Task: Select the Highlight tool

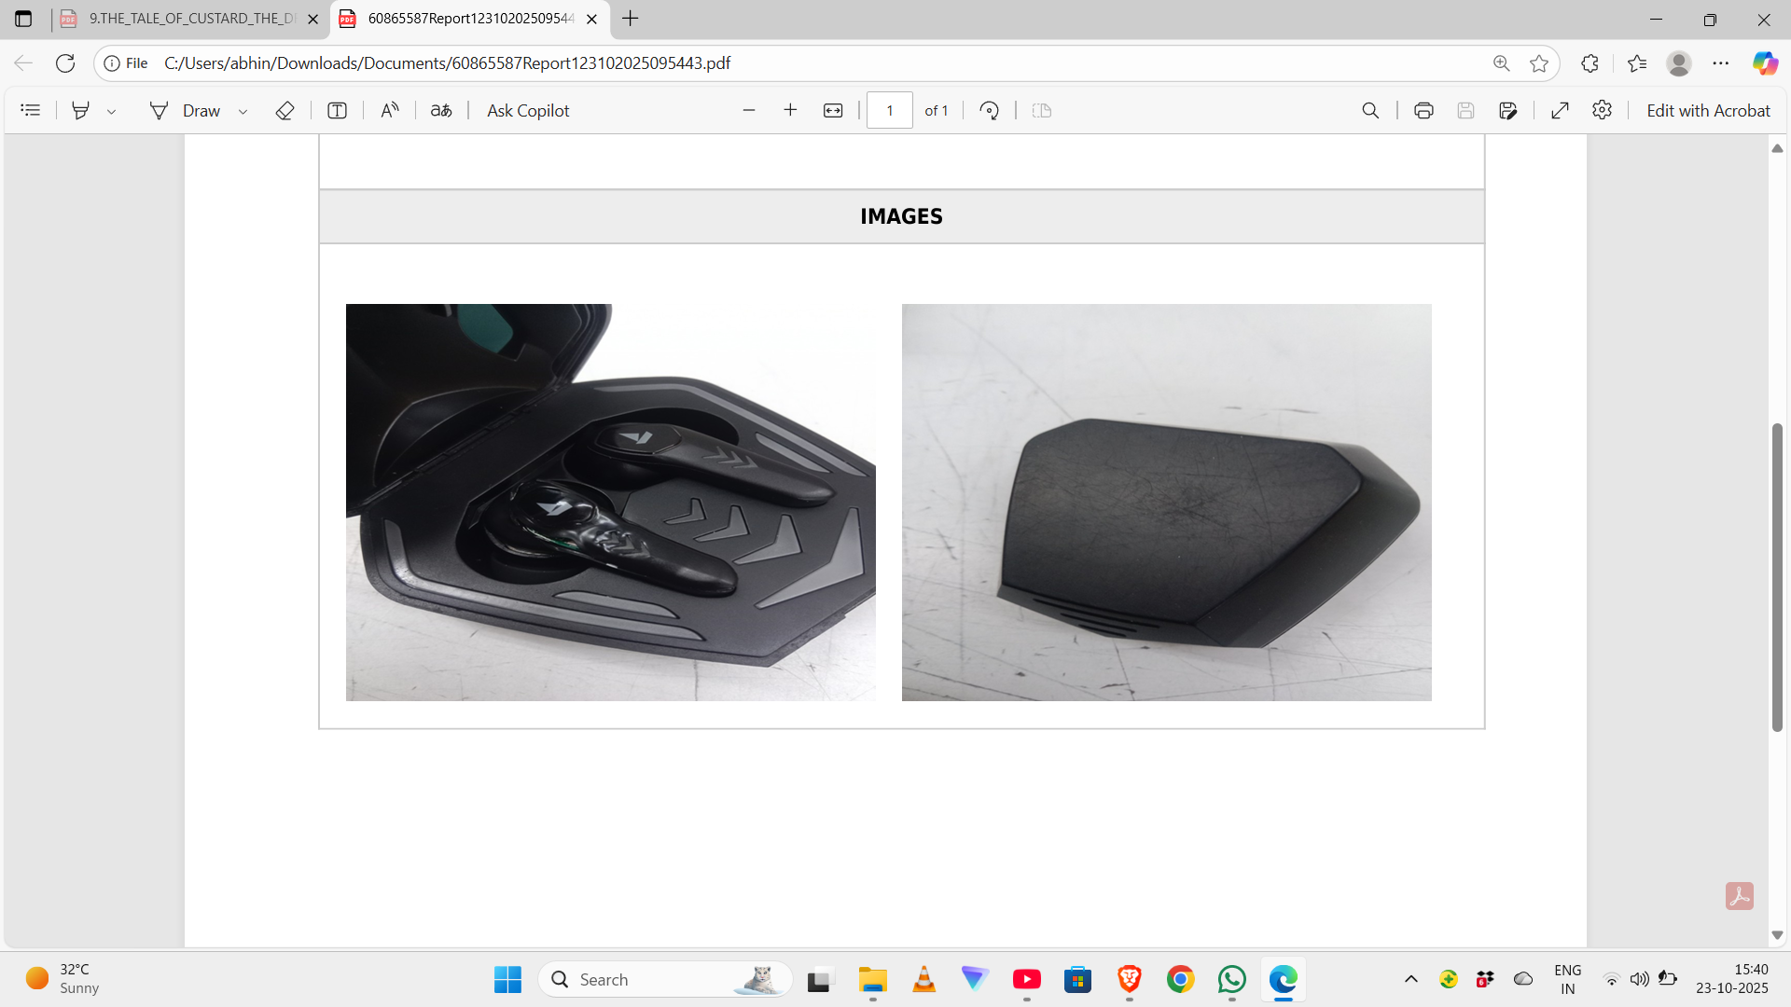Action: tap(81, 110)
